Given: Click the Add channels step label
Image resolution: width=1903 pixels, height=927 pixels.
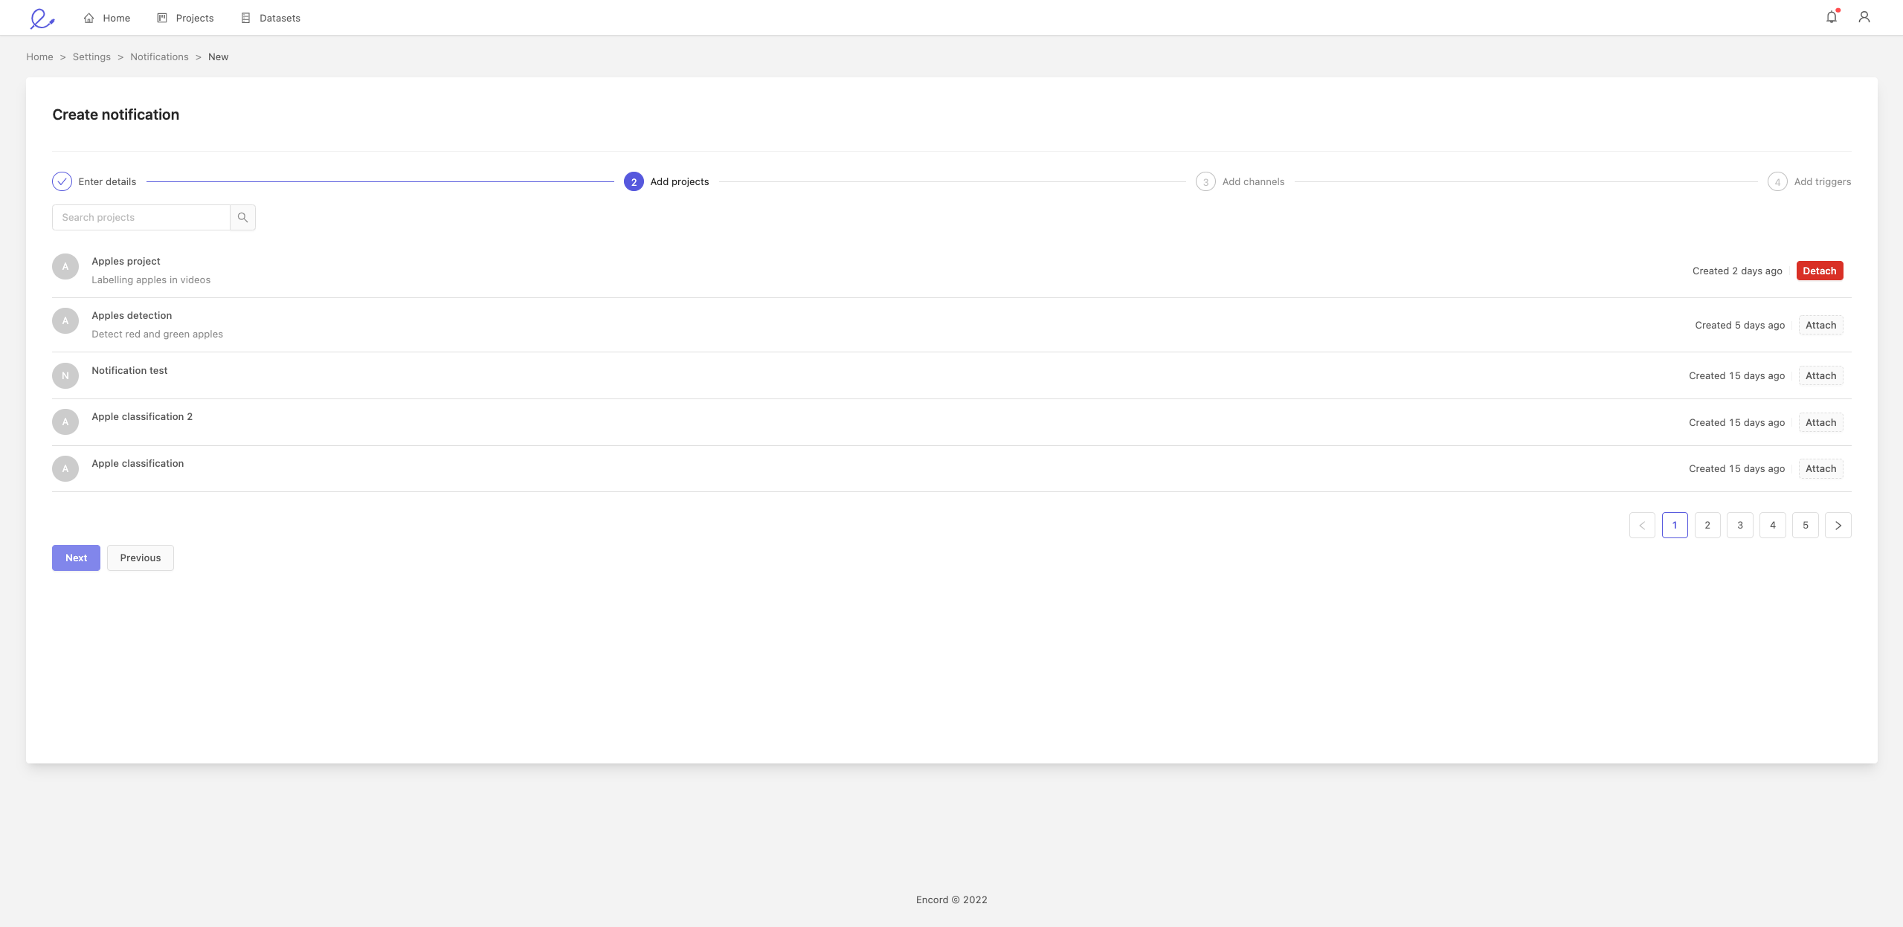Looking at the screenshot, I should point(1253,181).
